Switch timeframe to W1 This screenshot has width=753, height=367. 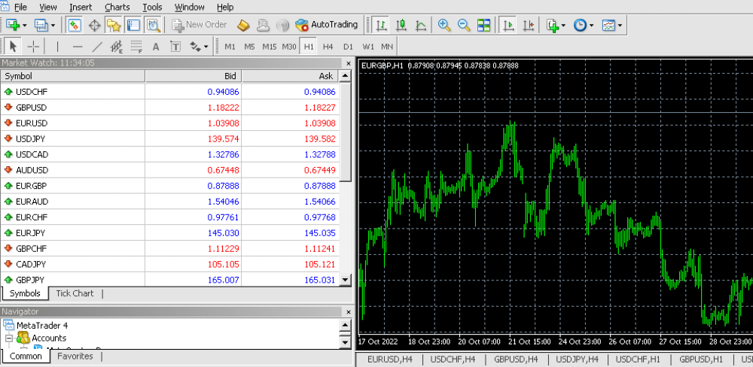coord(368,47)
